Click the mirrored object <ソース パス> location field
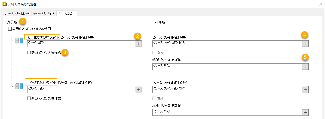The width and height of the screenshot is (325, 119). coord(227,67)
